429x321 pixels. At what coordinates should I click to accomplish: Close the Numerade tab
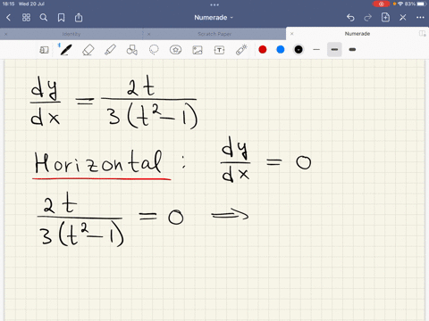[292, 34]
